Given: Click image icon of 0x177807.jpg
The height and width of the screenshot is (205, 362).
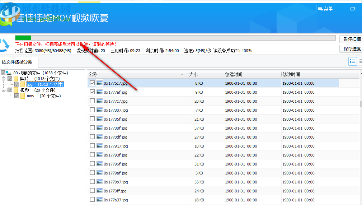Looking at the screenshot, I should (x=99, y=110).
